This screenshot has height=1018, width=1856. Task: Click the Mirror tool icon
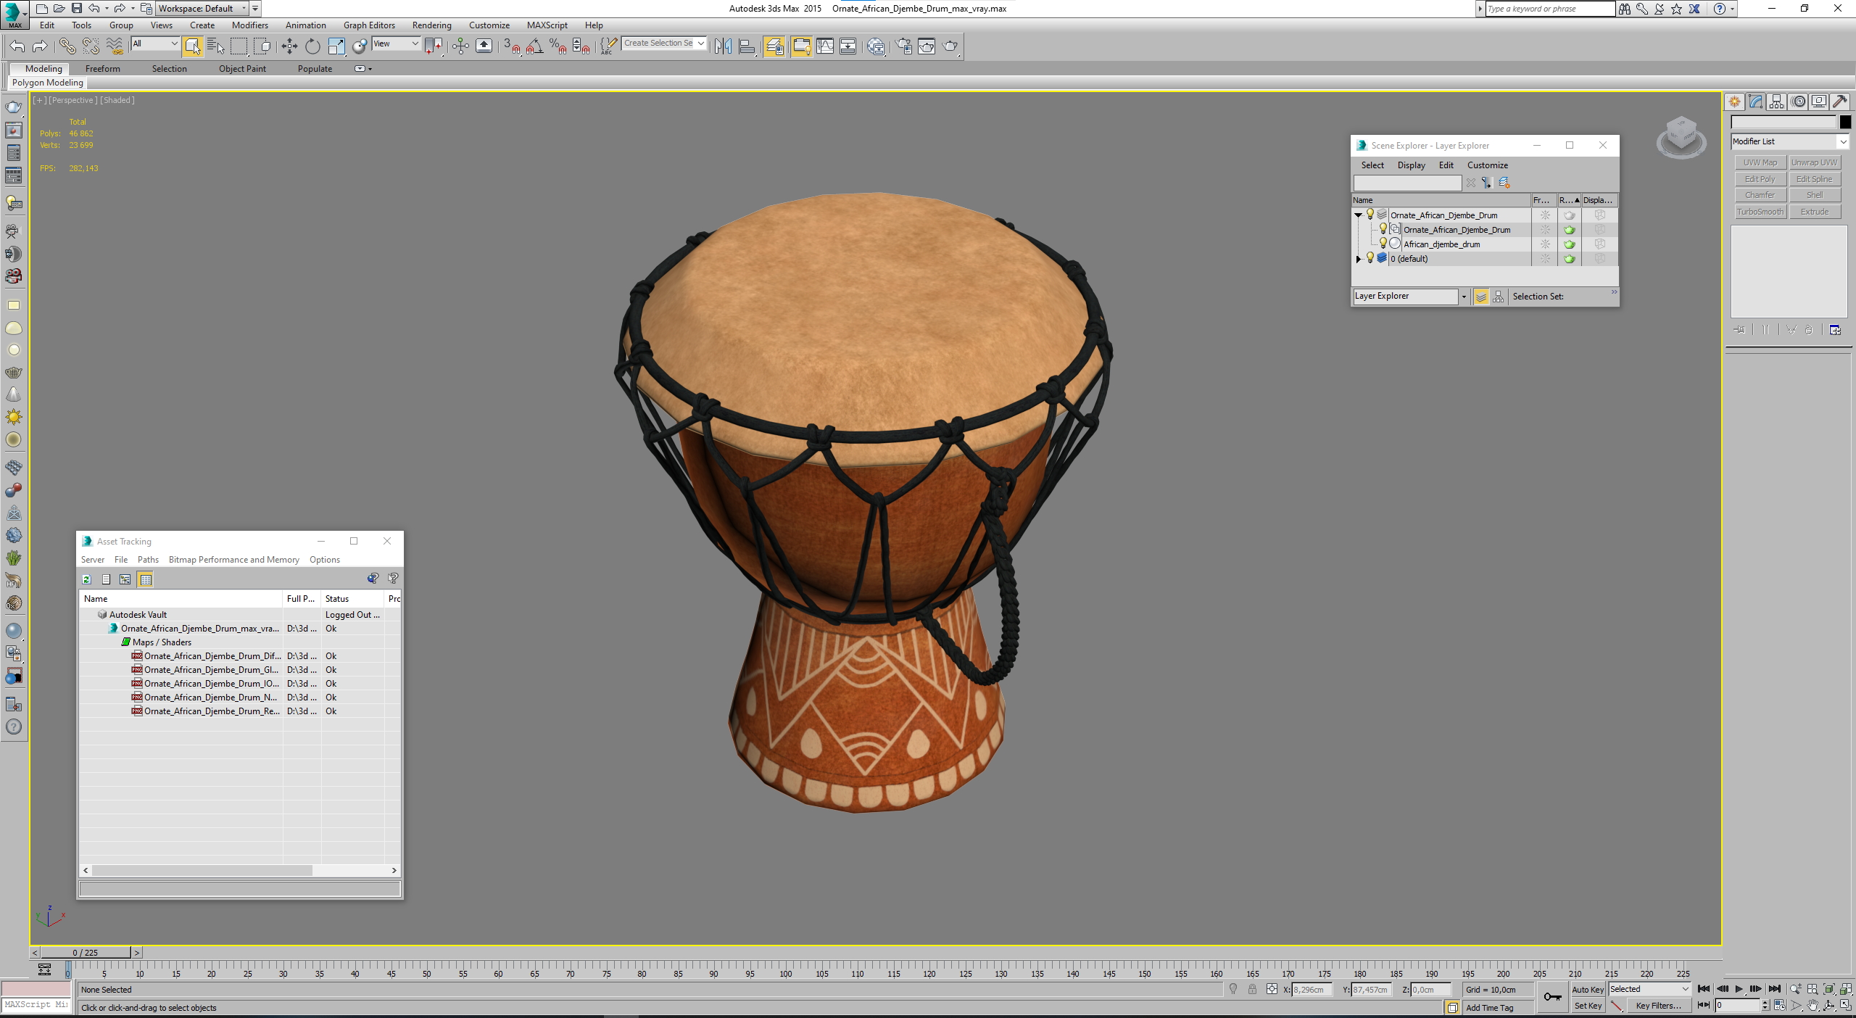[723, 46]
